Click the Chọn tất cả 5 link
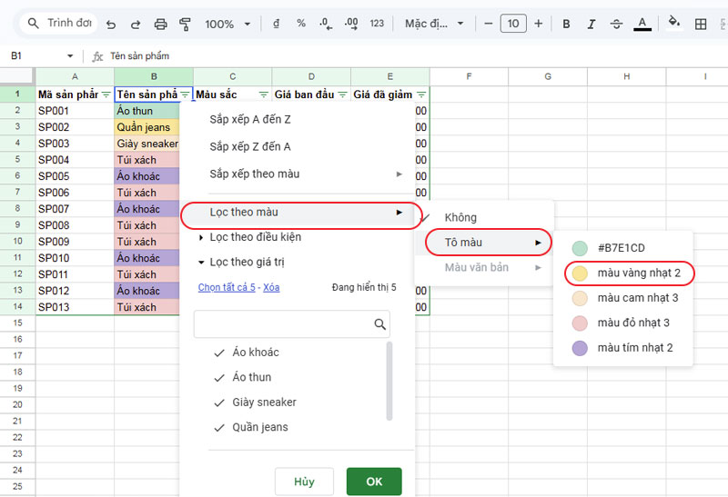The image size is (728, 497). [x=227, y=287]
